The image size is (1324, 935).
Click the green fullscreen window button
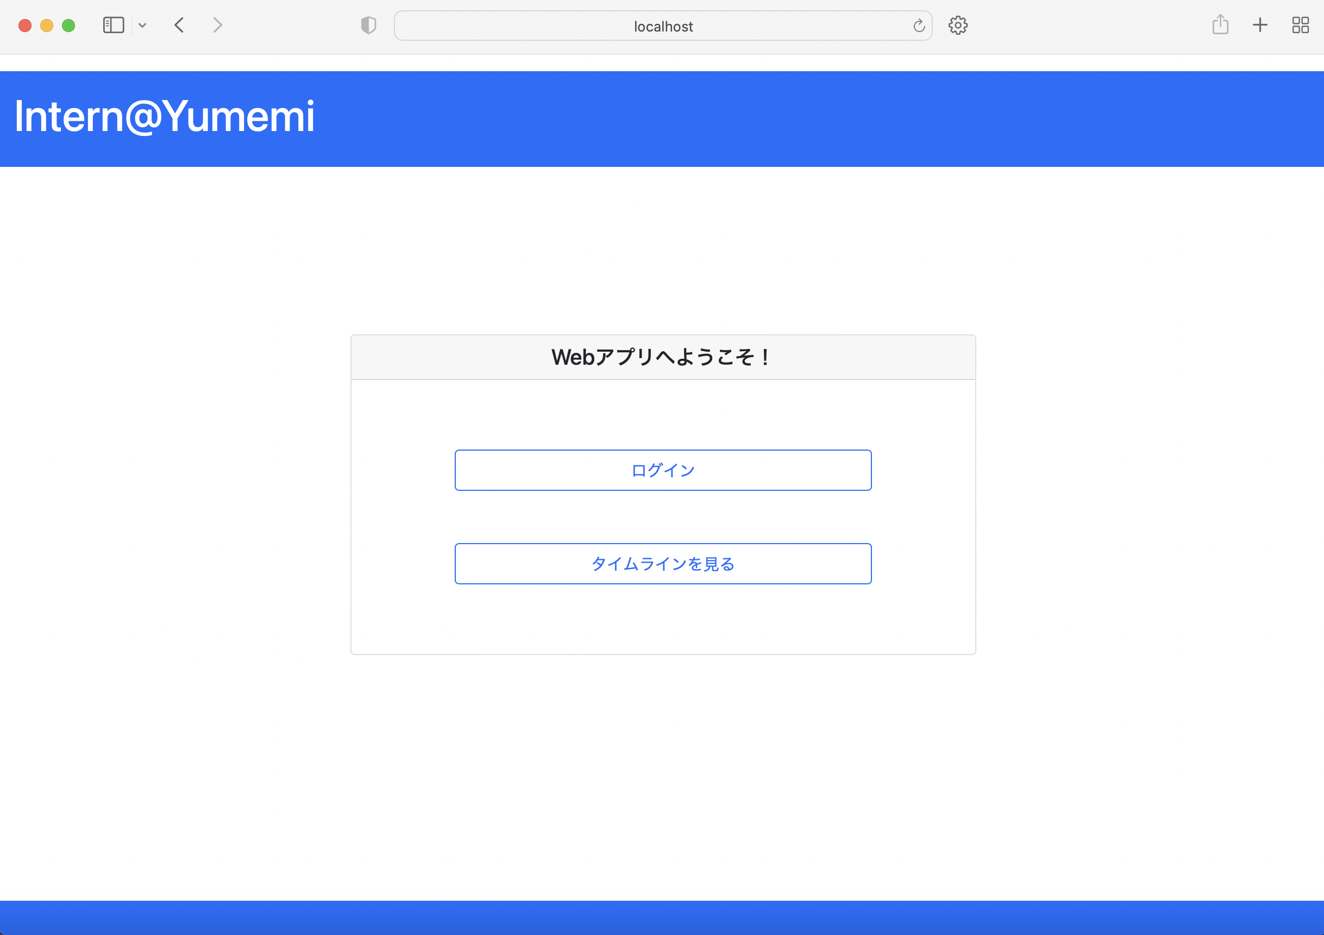point(68,26)
